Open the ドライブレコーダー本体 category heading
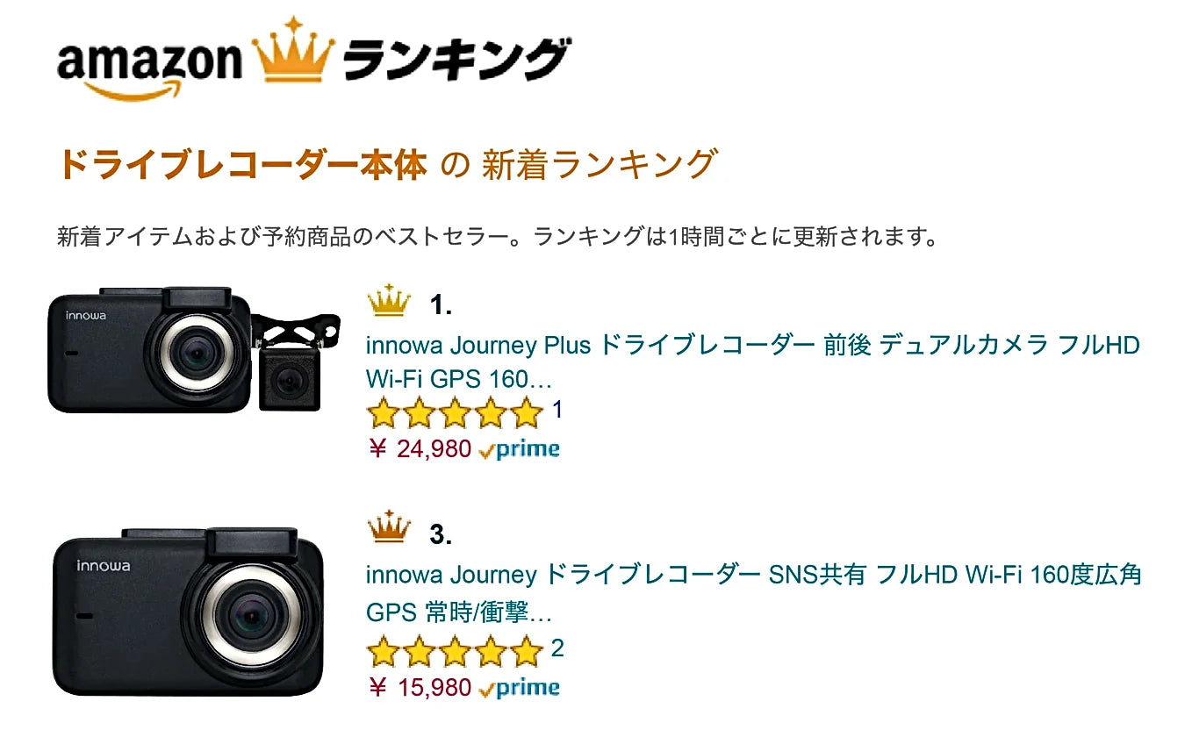This screenshot has height=737, width=1192. (x=241, y=165)
